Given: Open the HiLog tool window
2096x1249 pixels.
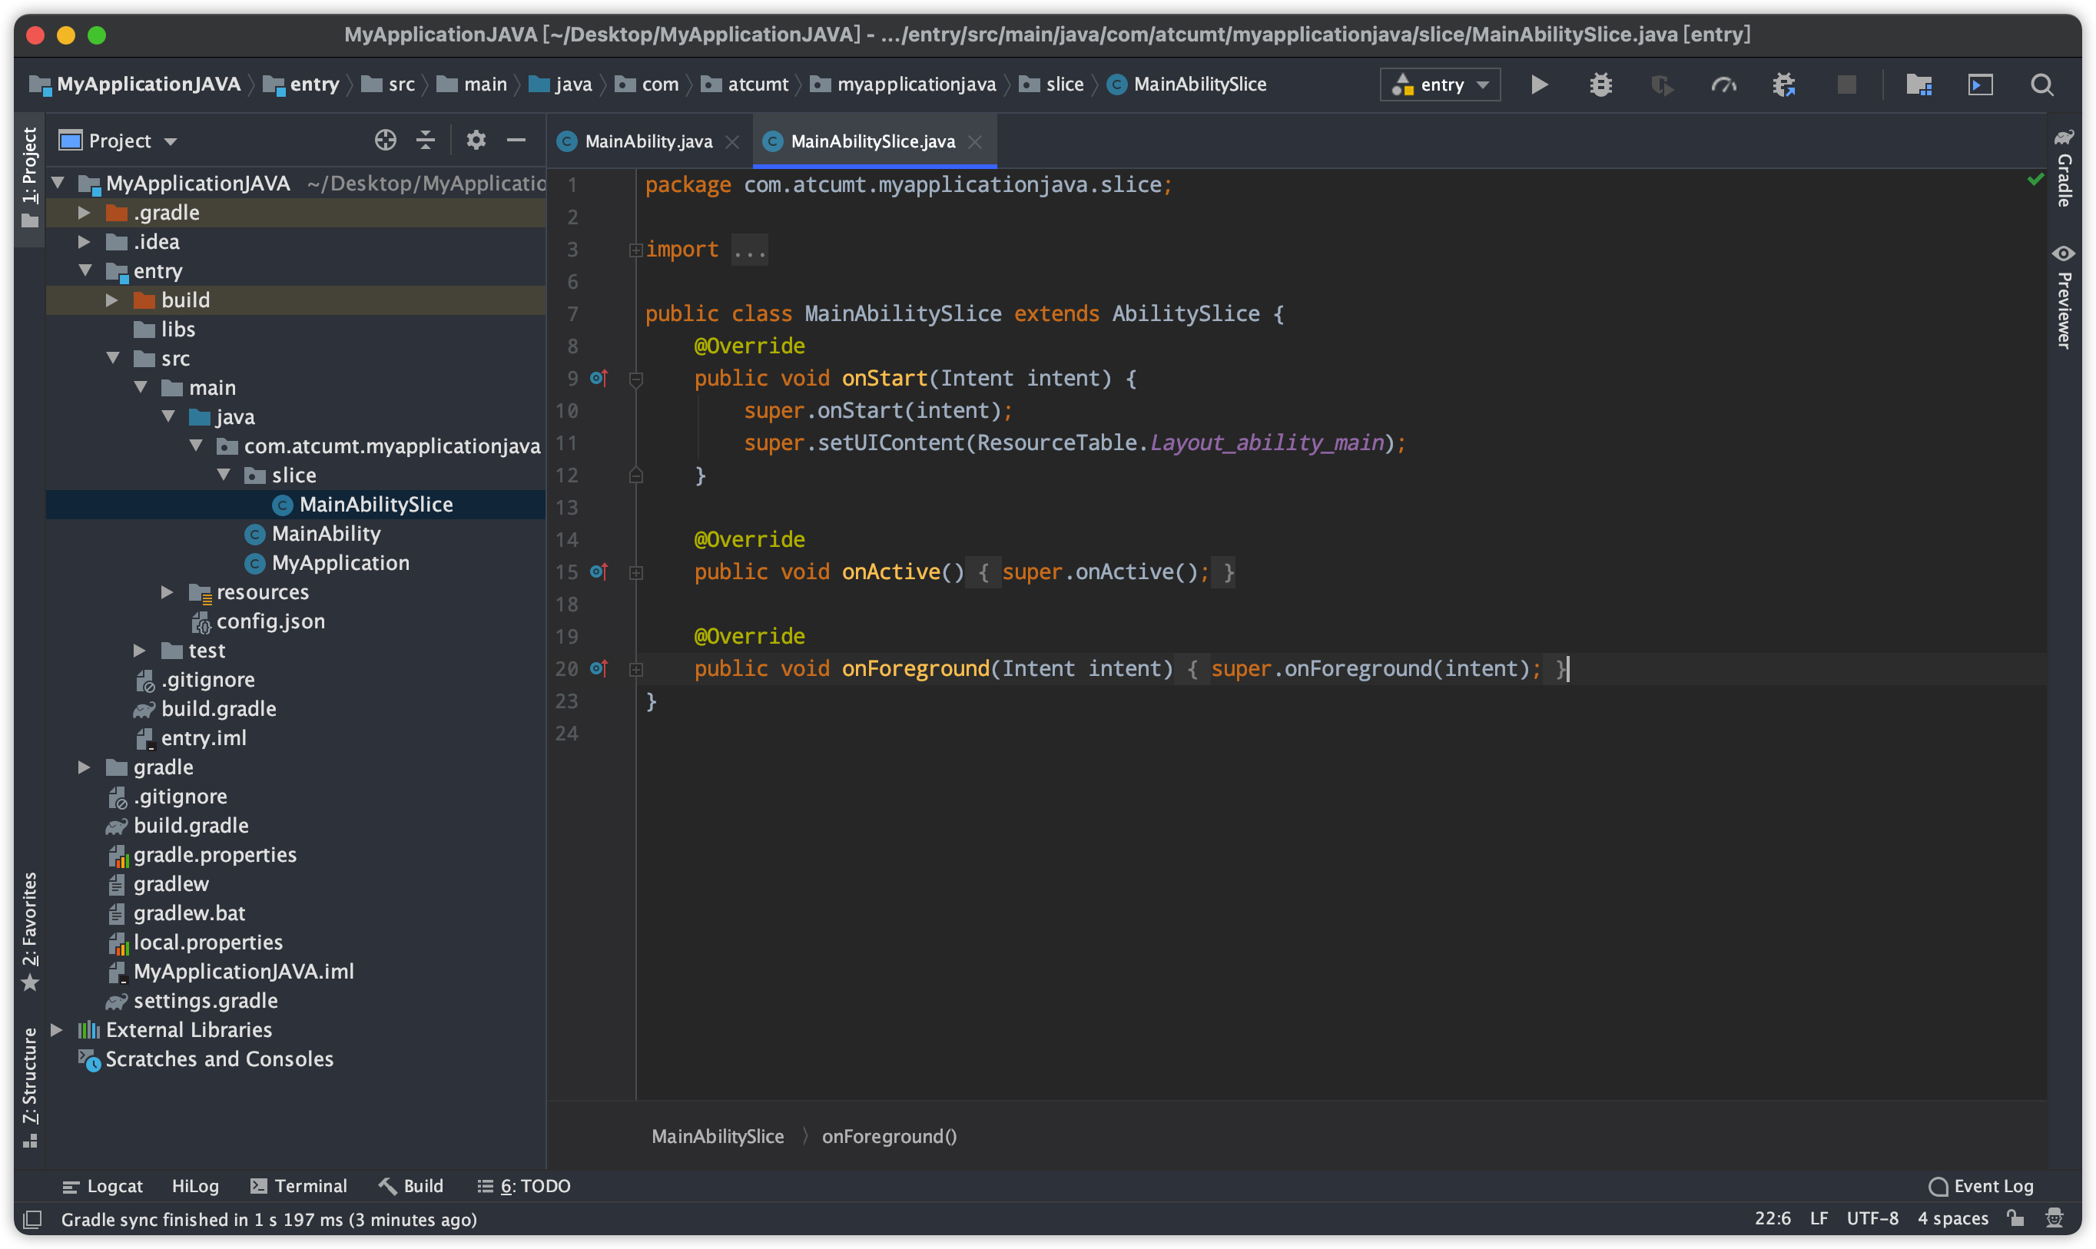Looking at the screenshot, I should click(x=195, y=1185).
